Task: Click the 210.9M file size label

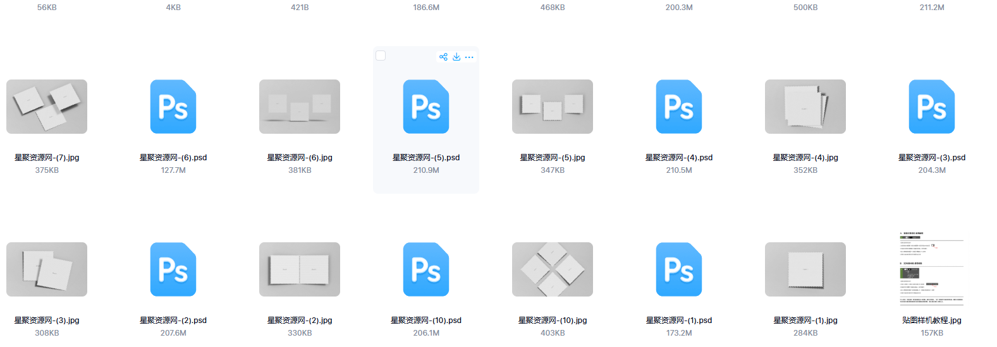Action: pos(426,170)
